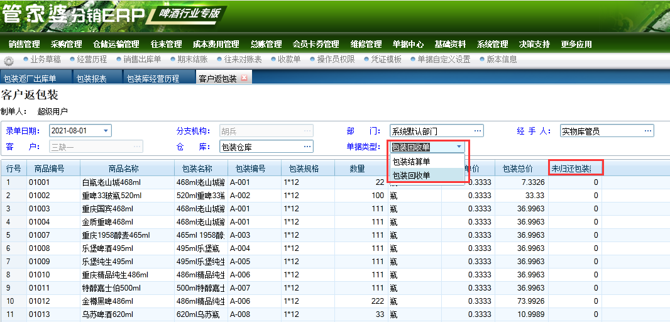Open the 往来管理 menu
670x322 pixels.
(x=166, y=45)
